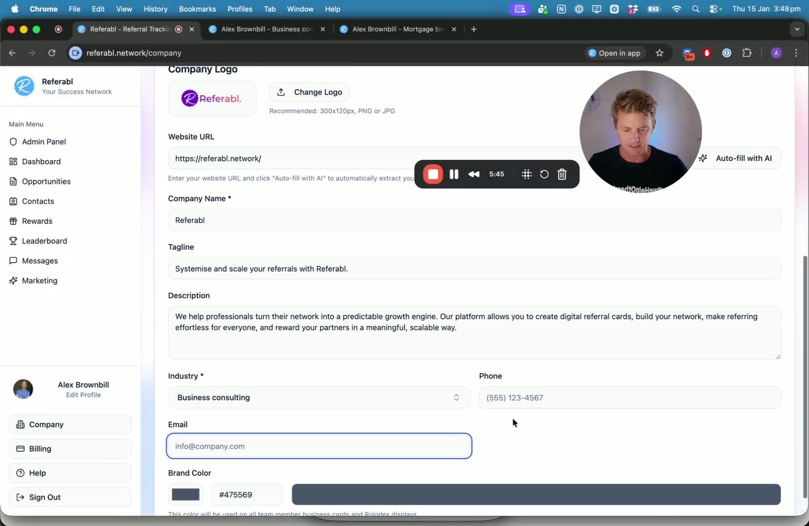
Task: Focus the Tagline text field
Action: click(474, 269)
